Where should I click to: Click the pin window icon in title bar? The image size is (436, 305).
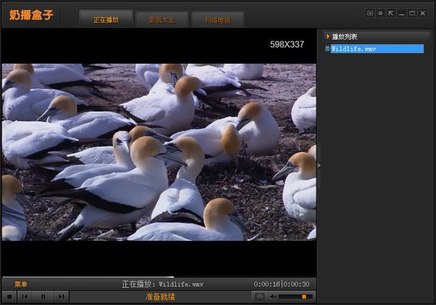point(380,13)
